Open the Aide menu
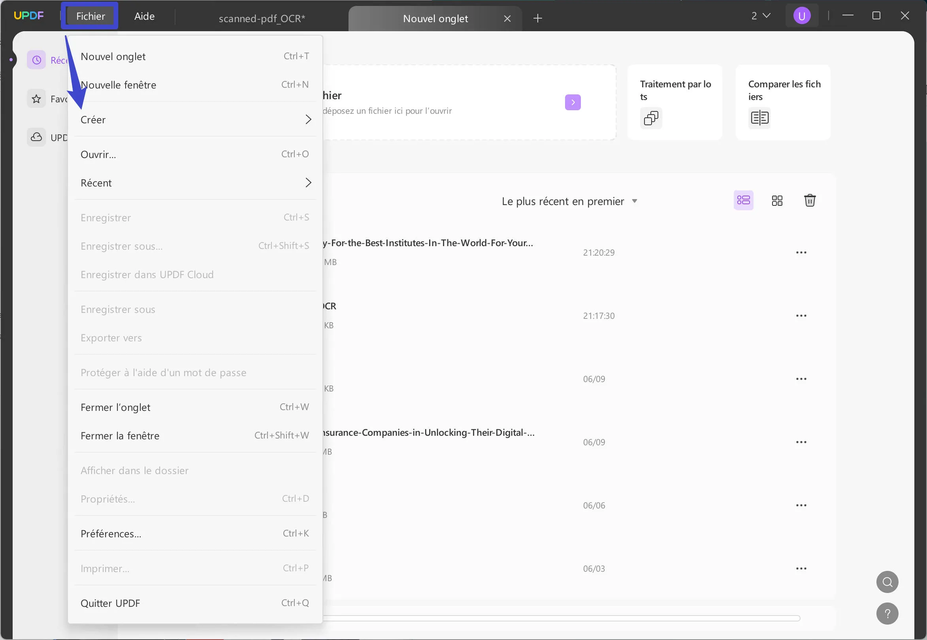This screenshot has width=927, height=640. tap(144, 16)
